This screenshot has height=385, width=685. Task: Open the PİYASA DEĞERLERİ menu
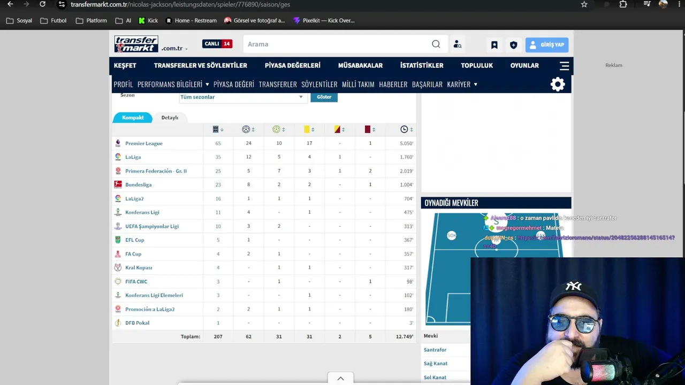(293, 65)
